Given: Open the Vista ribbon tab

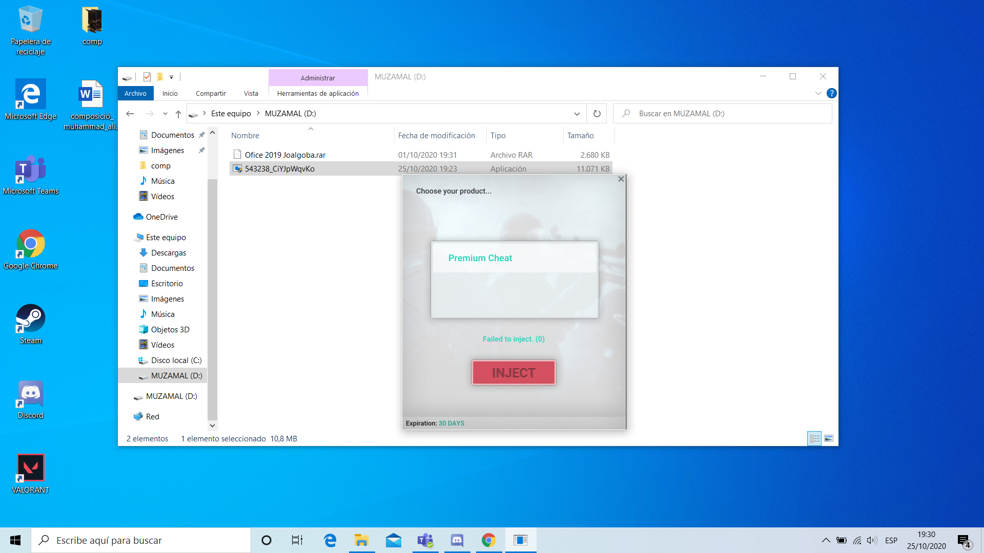Looking at the screenshot, I should (x=251, y=93).
